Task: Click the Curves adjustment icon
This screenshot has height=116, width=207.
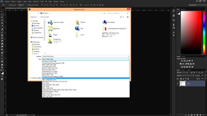Action: point(187,61)
